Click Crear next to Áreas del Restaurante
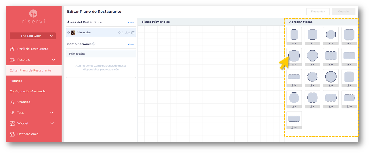The image size is (370, 156). (x=131, y=22)
